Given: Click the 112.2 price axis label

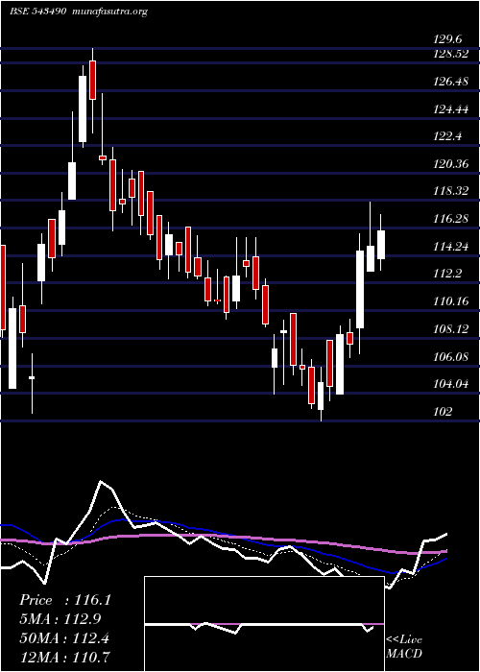Looking at the screenshot, I should pyautogui.click(x=447, y=274).
